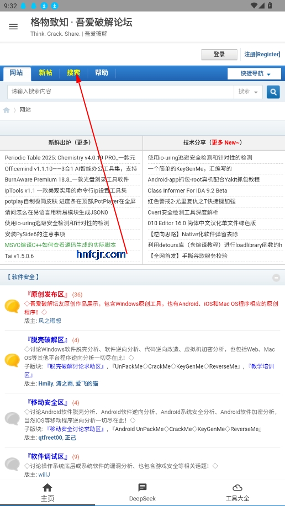Switch to the 新帖 tab

(x=45, y=73)
